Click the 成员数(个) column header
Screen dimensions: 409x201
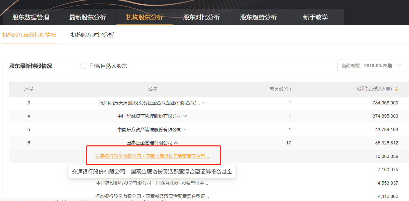(x=280, y=89)
